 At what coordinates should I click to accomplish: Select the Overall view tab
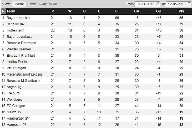click(x=19, y=4)
